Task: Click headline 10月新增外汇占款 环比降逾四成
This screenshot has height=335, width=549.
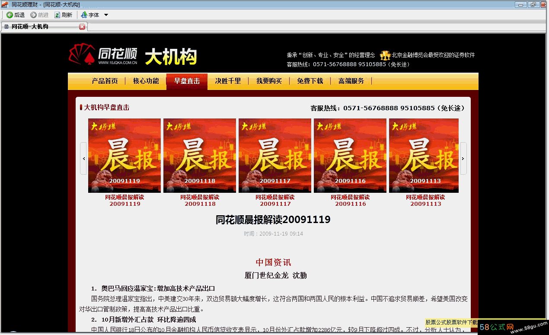Action: tap(149, 319)
